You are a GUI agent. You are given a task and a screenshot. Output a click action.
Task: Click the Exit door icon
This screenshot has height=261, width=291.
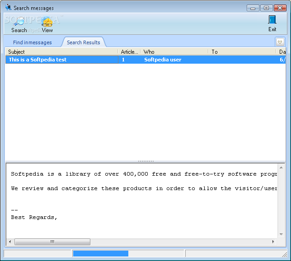click(272, 20)
